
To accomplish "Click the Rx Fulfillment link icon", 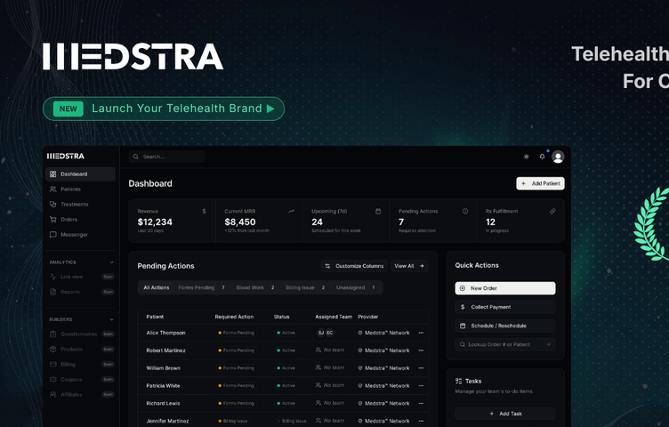I will 552,212.
